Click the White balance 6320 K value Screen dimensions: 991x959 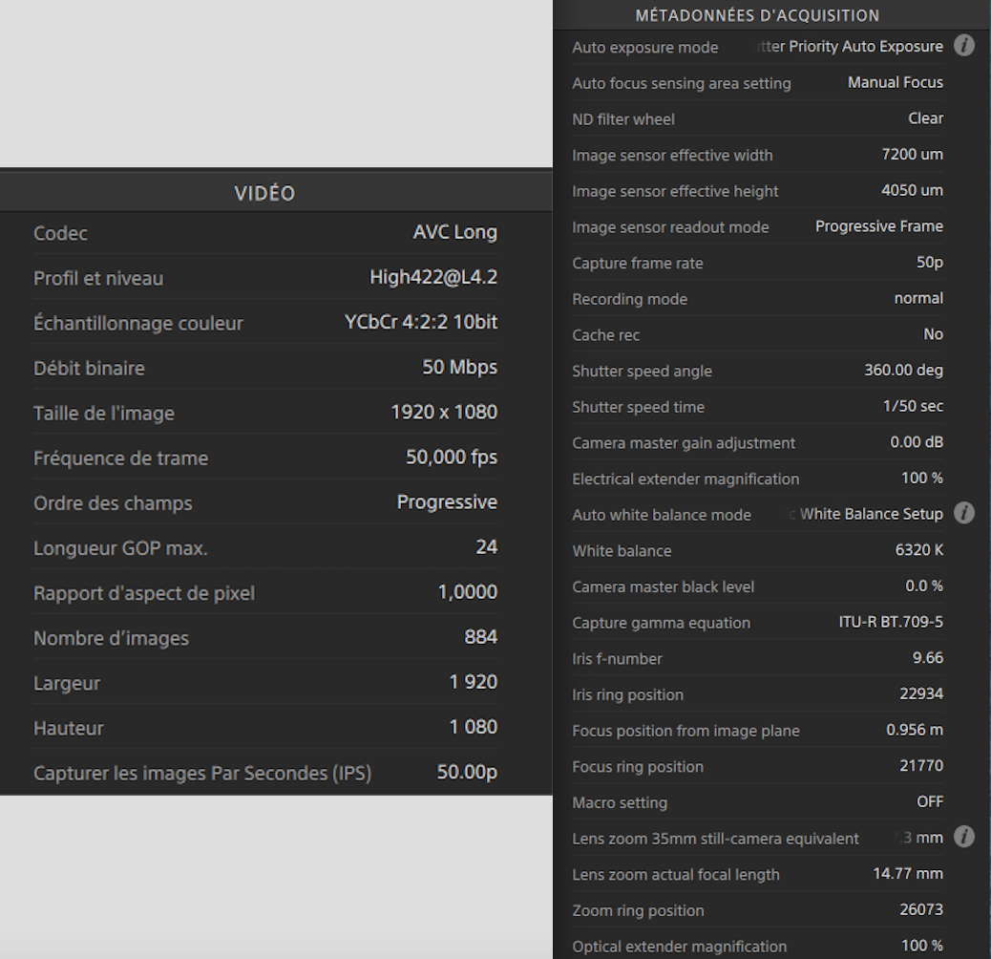point(918,550)
